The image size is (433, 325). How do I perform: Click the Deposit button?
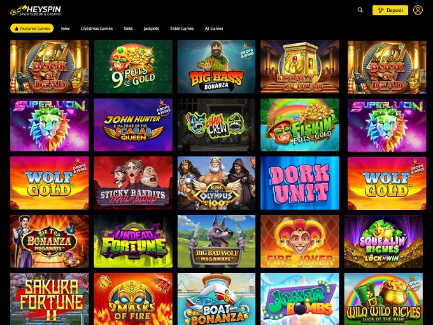390,10
